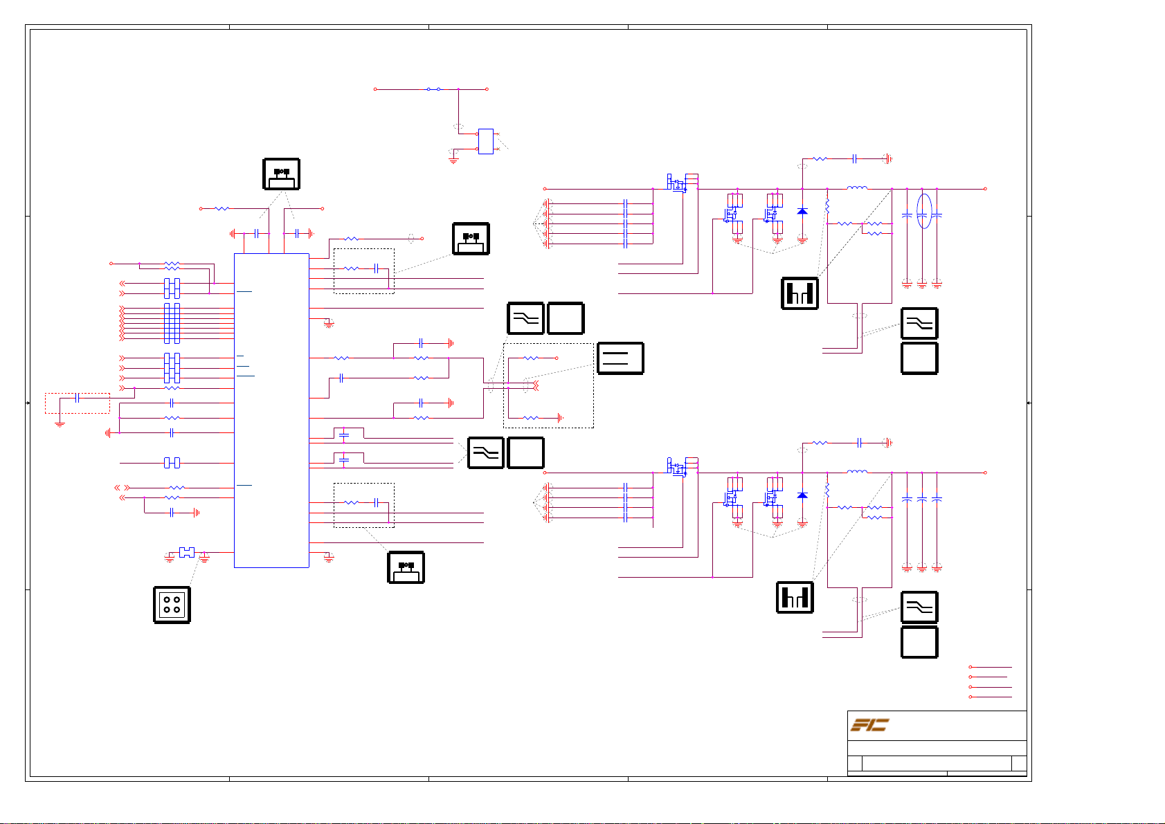Image resolution: width=1165 pixels, height=824 pixels.
Task: Click the component placement icon above main IC
Action: coord(281,174)
